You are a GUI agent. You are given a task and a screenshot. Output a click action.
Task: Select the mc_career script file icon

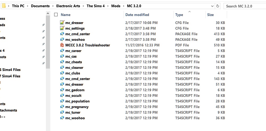tap(62, 51)
